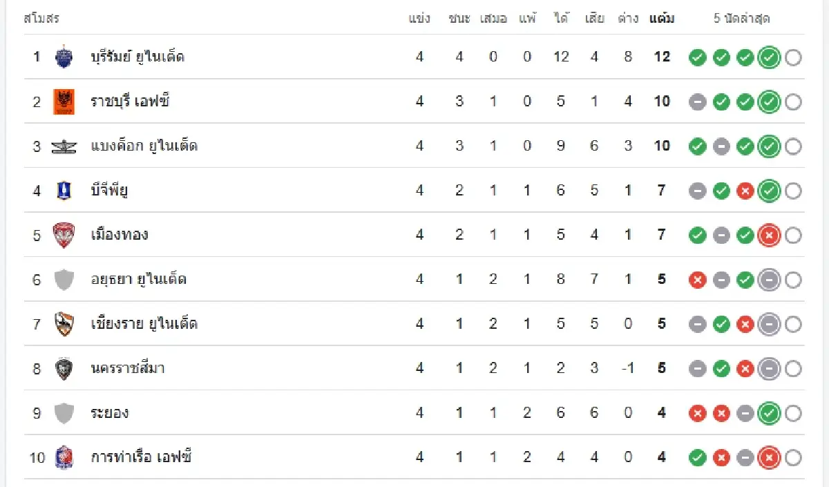Click Port FC's empty upcoming match circle
Screen dimensions: 829x487
pyautogui.click(x=793, y=457)
